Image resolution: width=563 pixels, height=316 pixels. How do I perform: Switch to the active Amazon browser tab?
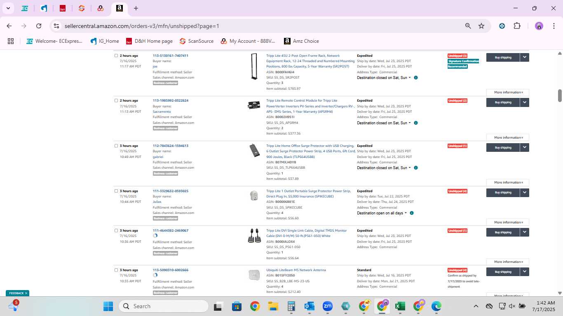[119, 8]
